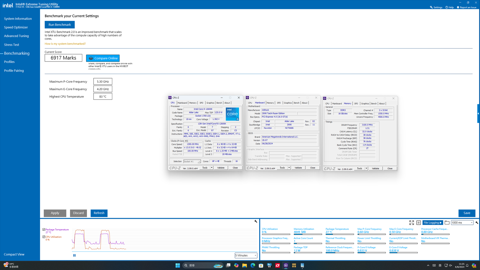Click the Memory Utilization progress bar

coord(308,234)
